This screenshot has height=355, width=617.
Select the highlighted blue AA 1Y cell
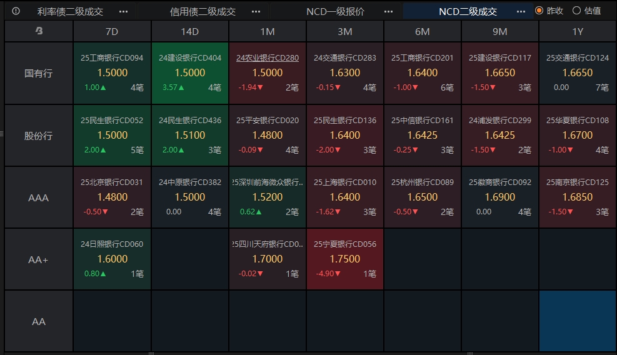tap(577, 321)
